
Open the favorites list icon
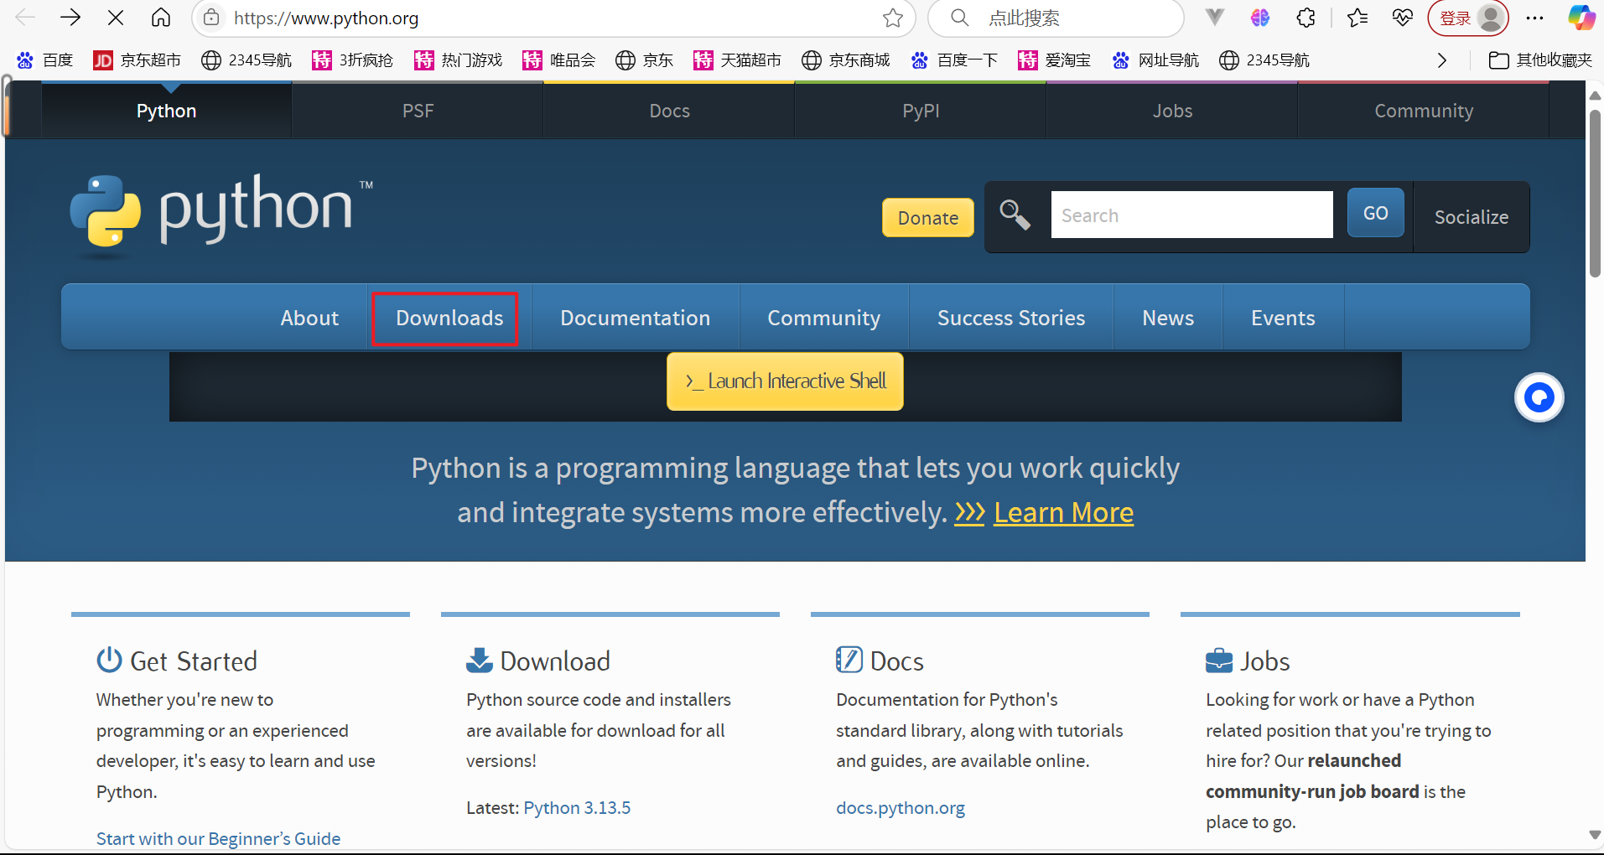[1357, 18]
